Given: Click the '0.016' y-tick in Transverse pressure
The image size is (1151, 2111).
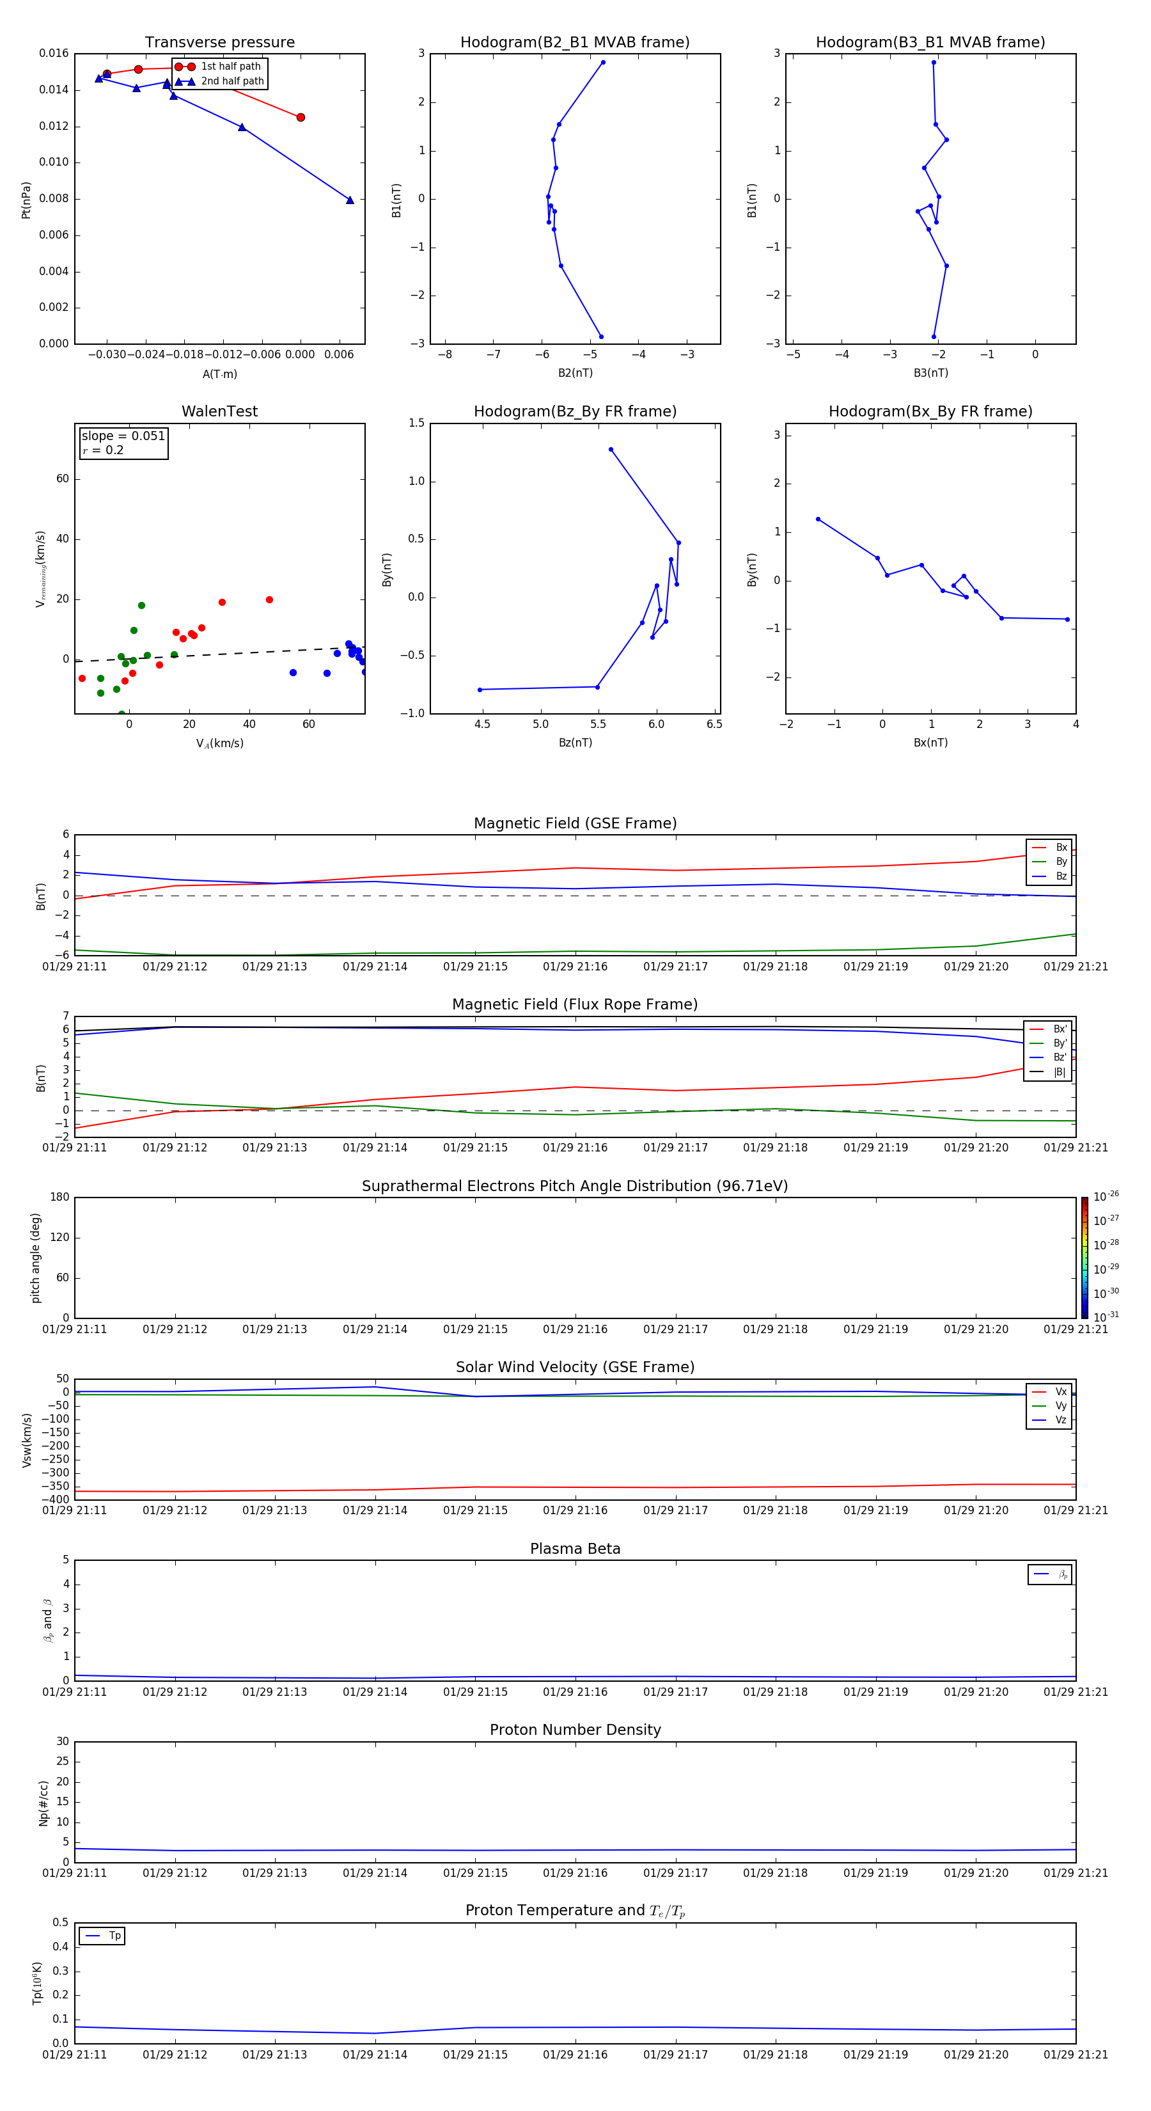Looking at the screenshot, I should click(x=54, y=53).
